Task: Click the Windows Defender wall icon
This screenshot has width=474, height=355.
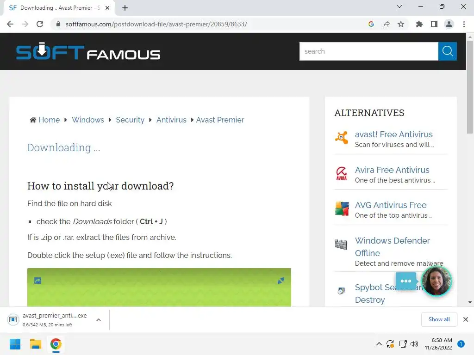Action: [x=341, y=244]
